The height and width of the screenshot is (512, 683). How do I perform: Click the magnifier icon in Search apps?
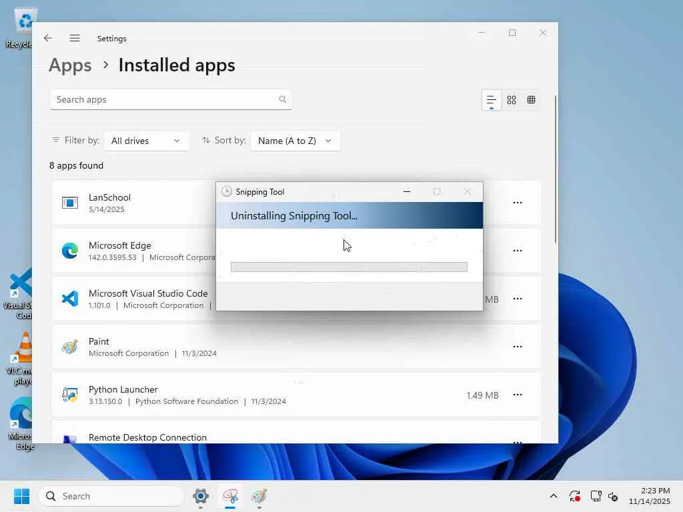click(283, 100)
